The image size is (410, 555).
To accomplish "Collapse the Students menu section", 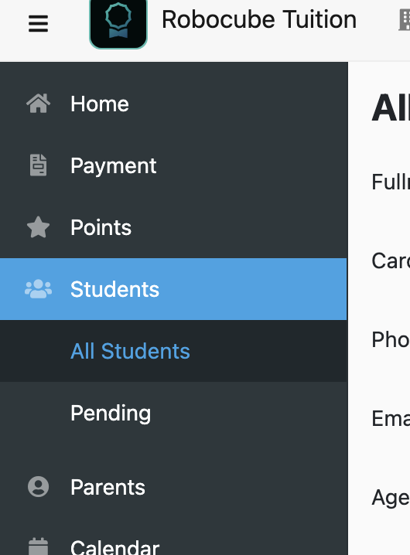I will coord(173,289).
